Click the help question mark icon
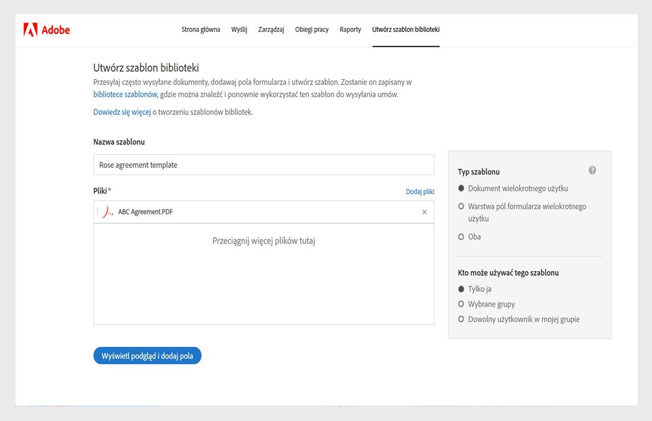This screenshot has width=652, height=421. (592, 170)
